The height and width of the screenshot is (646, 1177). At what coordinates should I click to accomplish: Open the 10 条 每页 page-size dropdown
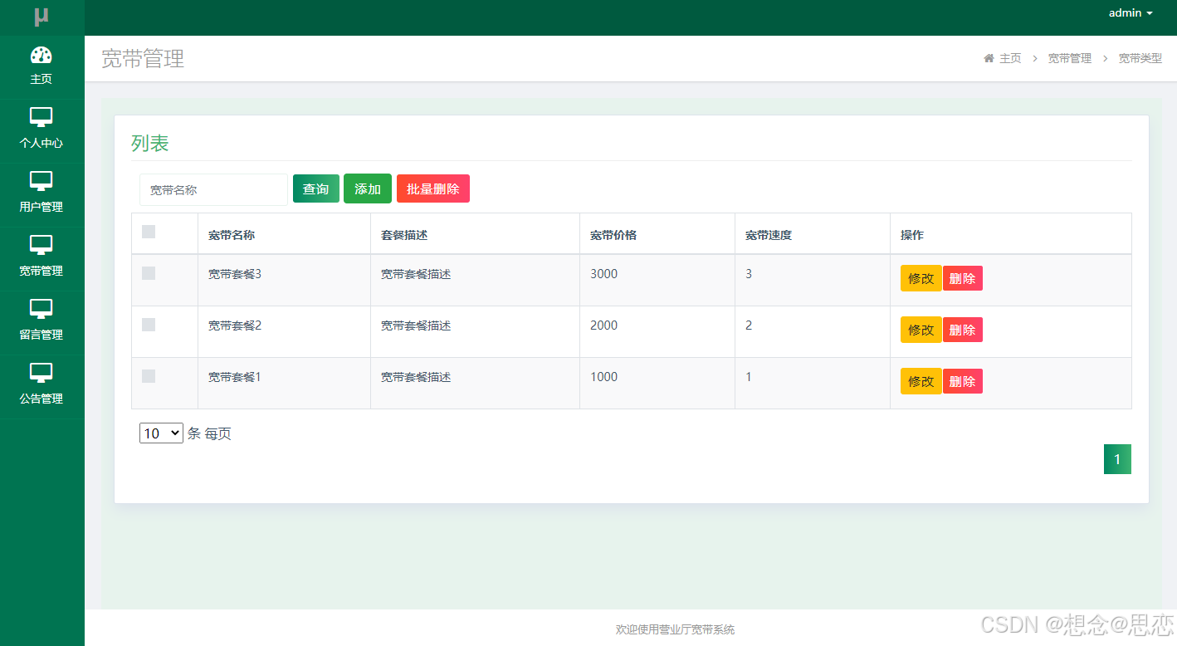(161, 433)
